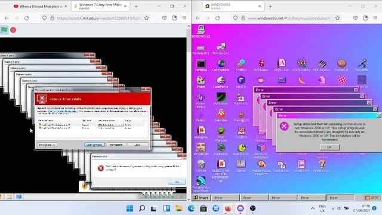Click OK in the front Windows 93 Error dialog
Viewport: 382px width, 215px height.
point(329,147)
